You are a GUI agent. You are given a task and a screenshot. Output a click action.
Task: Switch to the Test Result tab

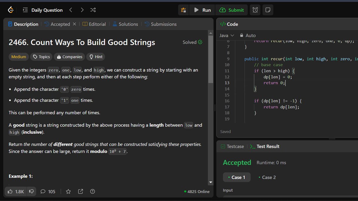click(x=265, y=146)
